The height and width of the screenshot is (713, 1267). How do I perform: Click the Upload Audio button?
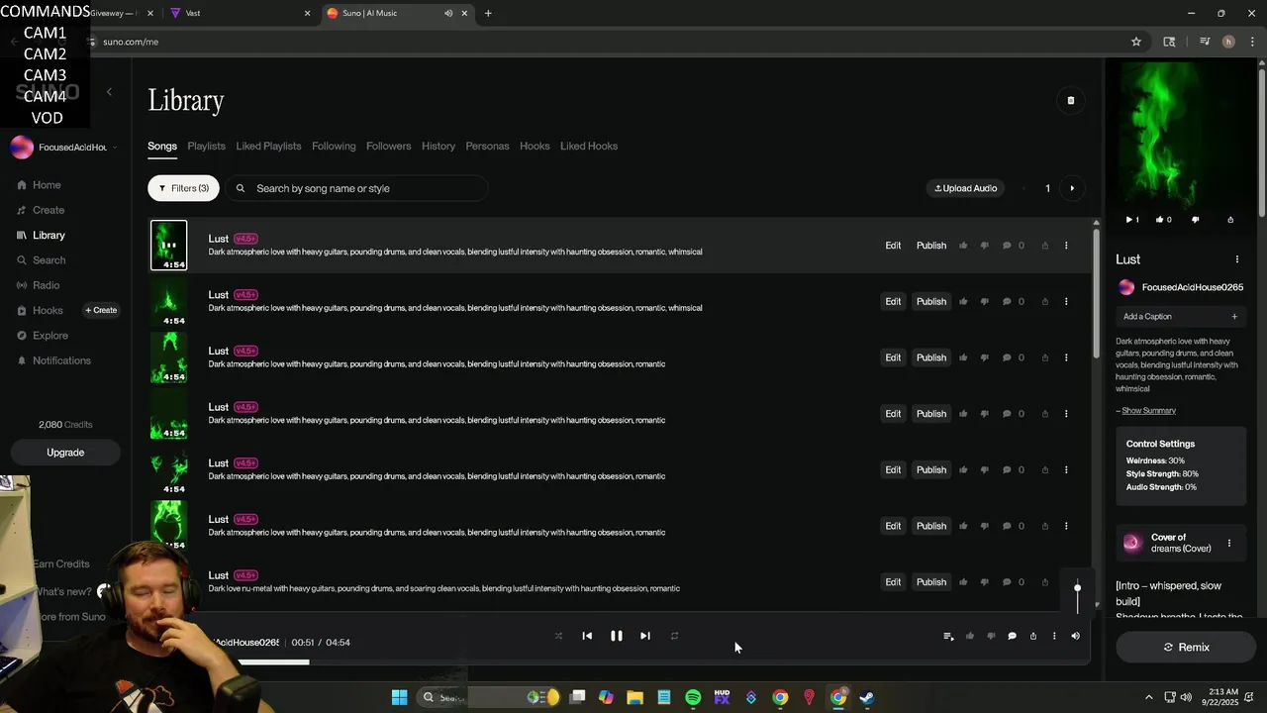966,188
